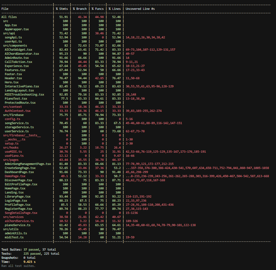Select the src/firebase folder row
The height and width of the screenshot is (270, 276).
pyautogui.click(x=13, y=115)
